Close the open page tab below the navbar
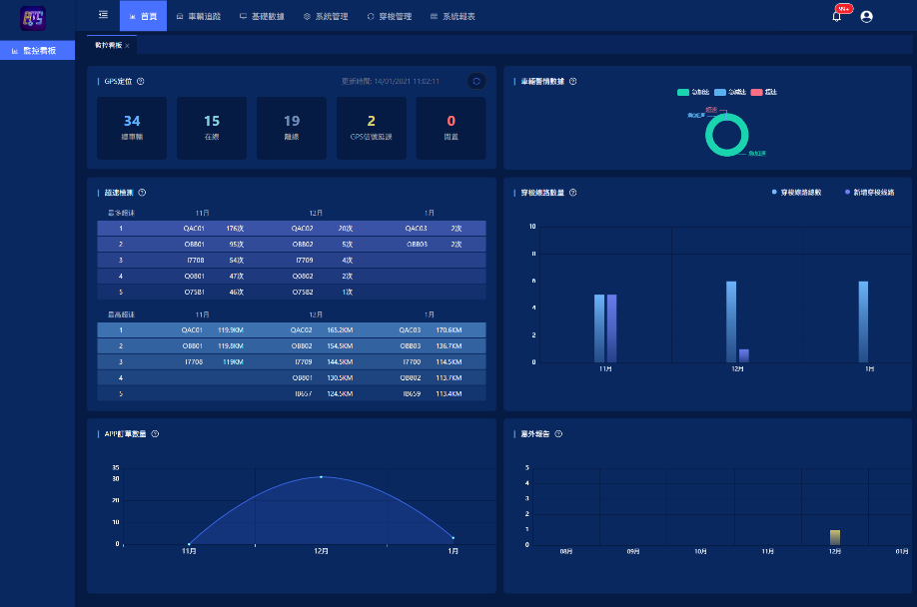 [127, 46]
